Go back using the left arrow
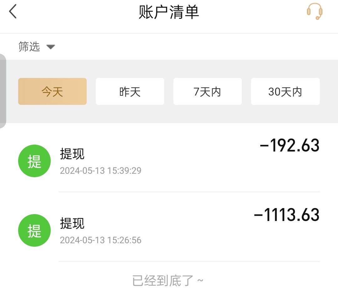 13,12
